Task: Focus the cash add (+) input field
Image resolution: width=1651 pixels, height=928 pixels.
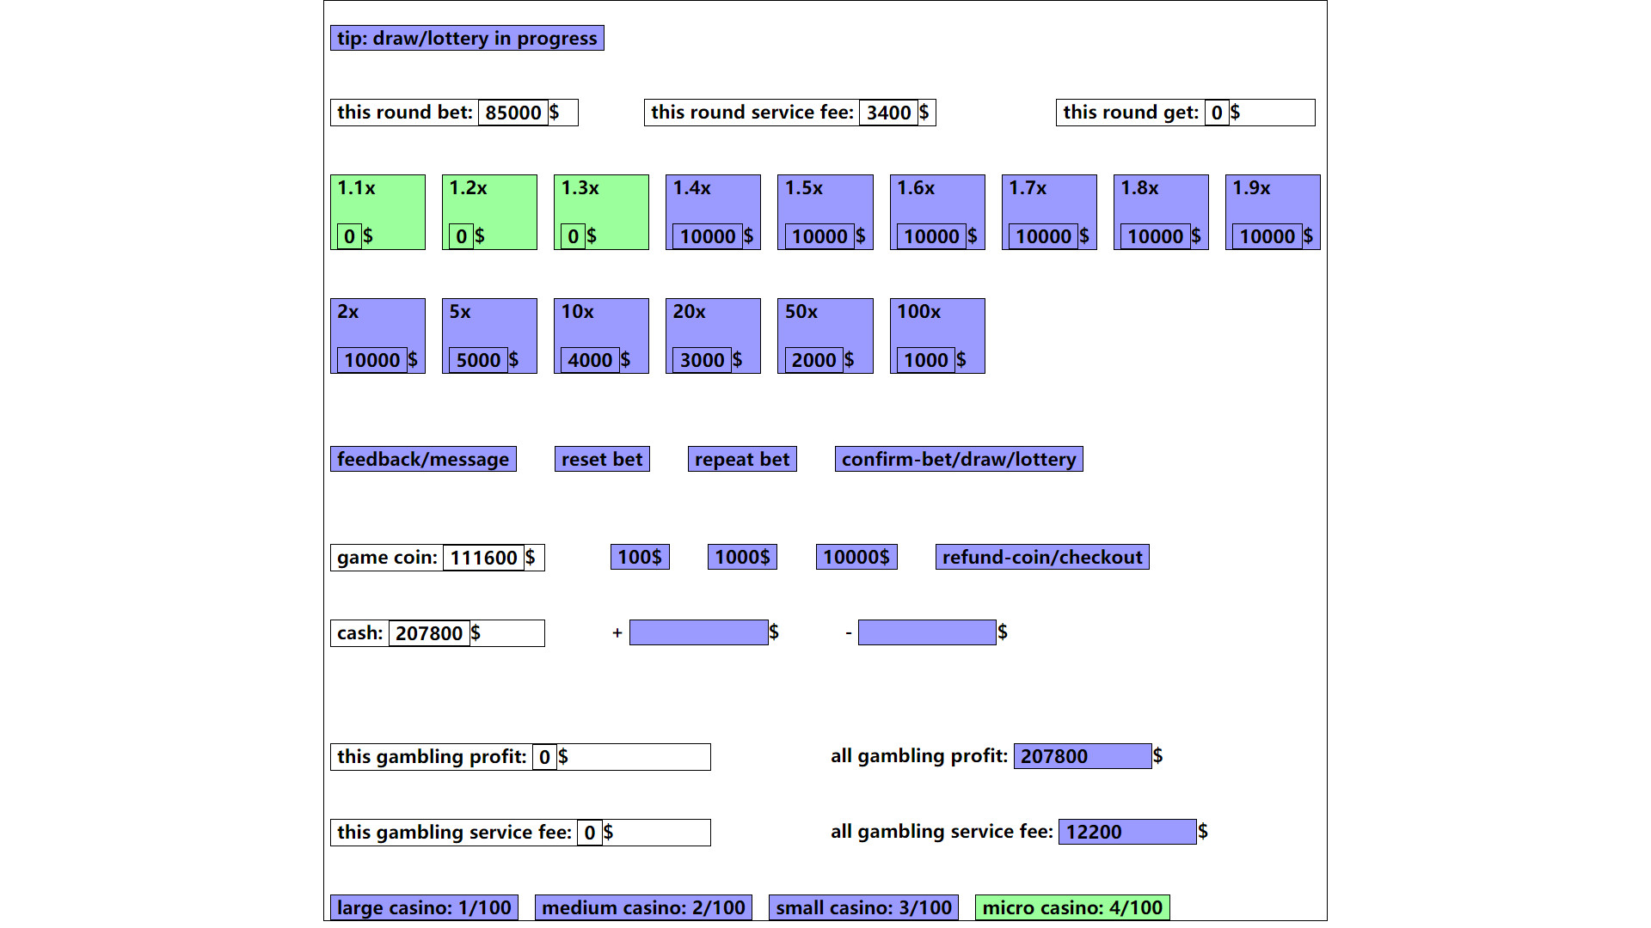Action: click(x=698, y=632)
